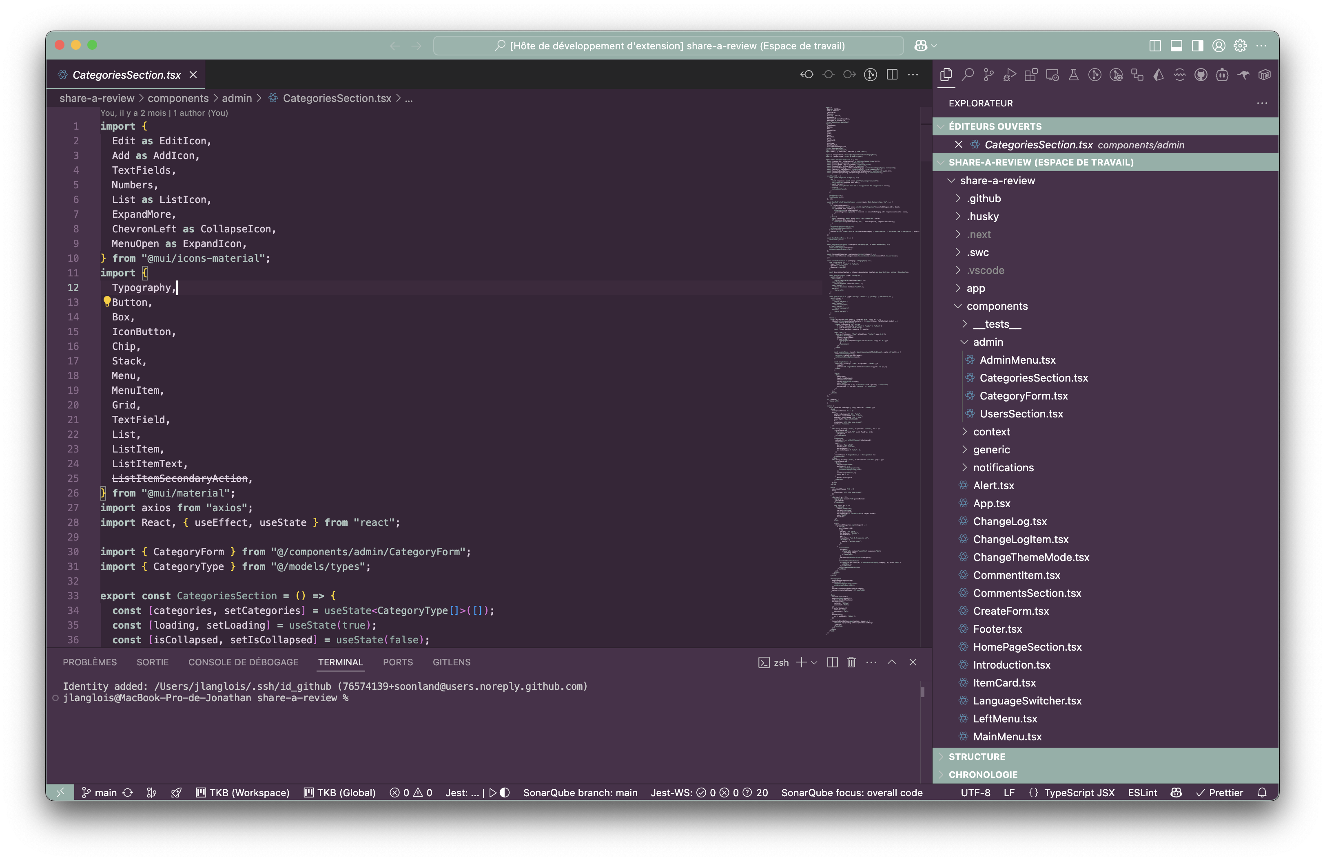Kill terminal with trash icon
This screenshot has height=861, width=1325.
[x=851, y=662]
